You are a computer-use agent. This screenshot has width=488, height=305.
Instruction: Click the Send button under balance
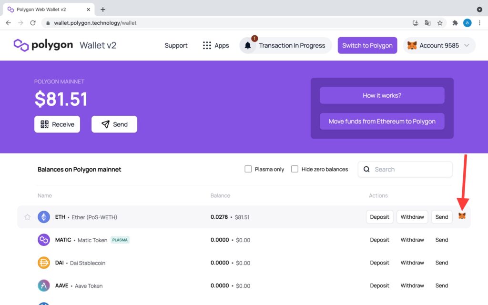tap(114, 124)
